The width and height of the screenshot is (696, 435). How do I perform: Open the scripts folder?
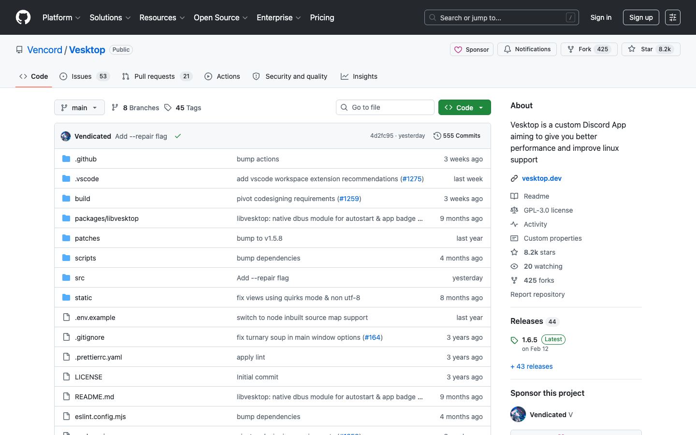pos(86,258)
